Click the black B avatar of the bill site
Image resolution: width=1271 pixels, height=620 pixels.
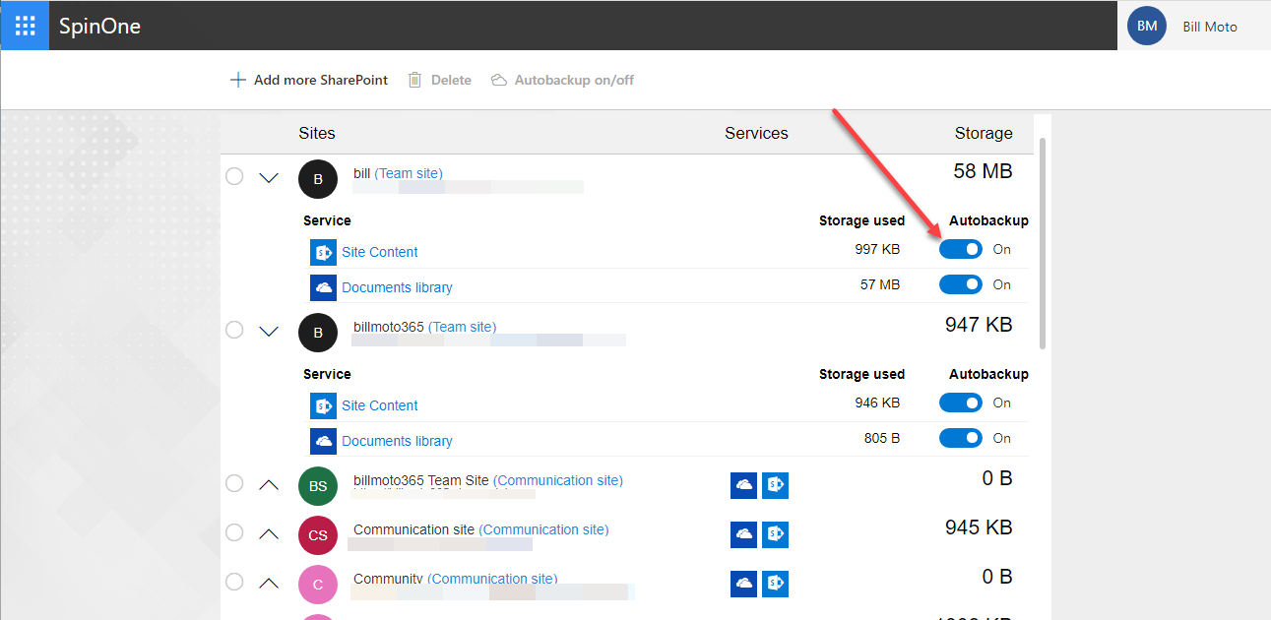(318, 179)
